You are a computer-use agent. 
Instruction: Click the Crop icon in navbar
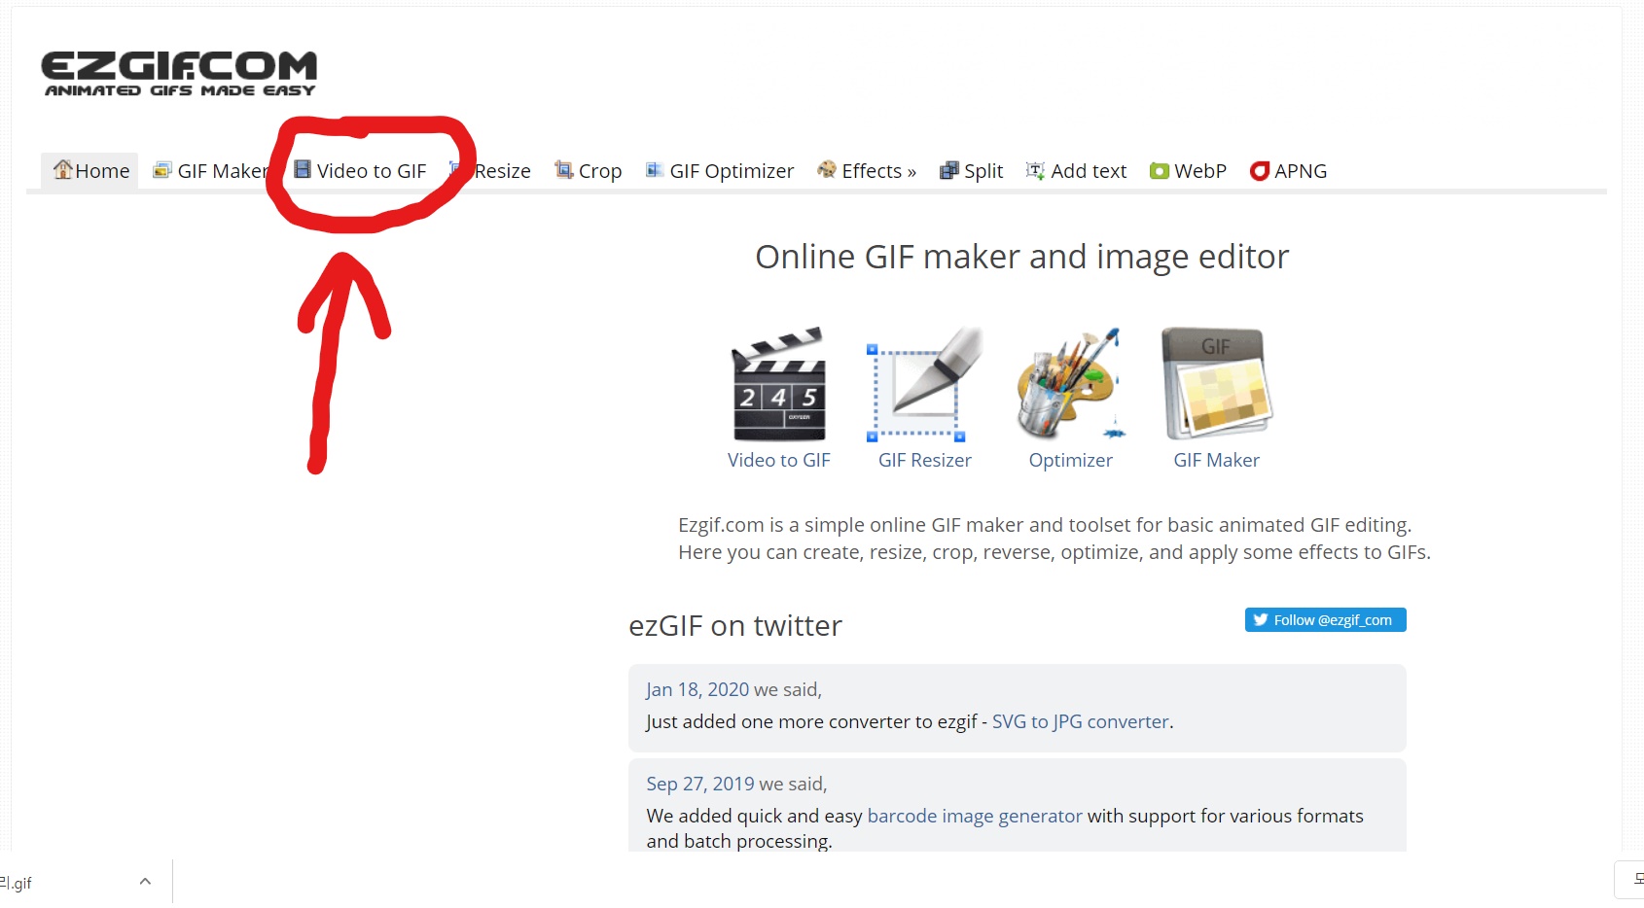click(563, 170)
